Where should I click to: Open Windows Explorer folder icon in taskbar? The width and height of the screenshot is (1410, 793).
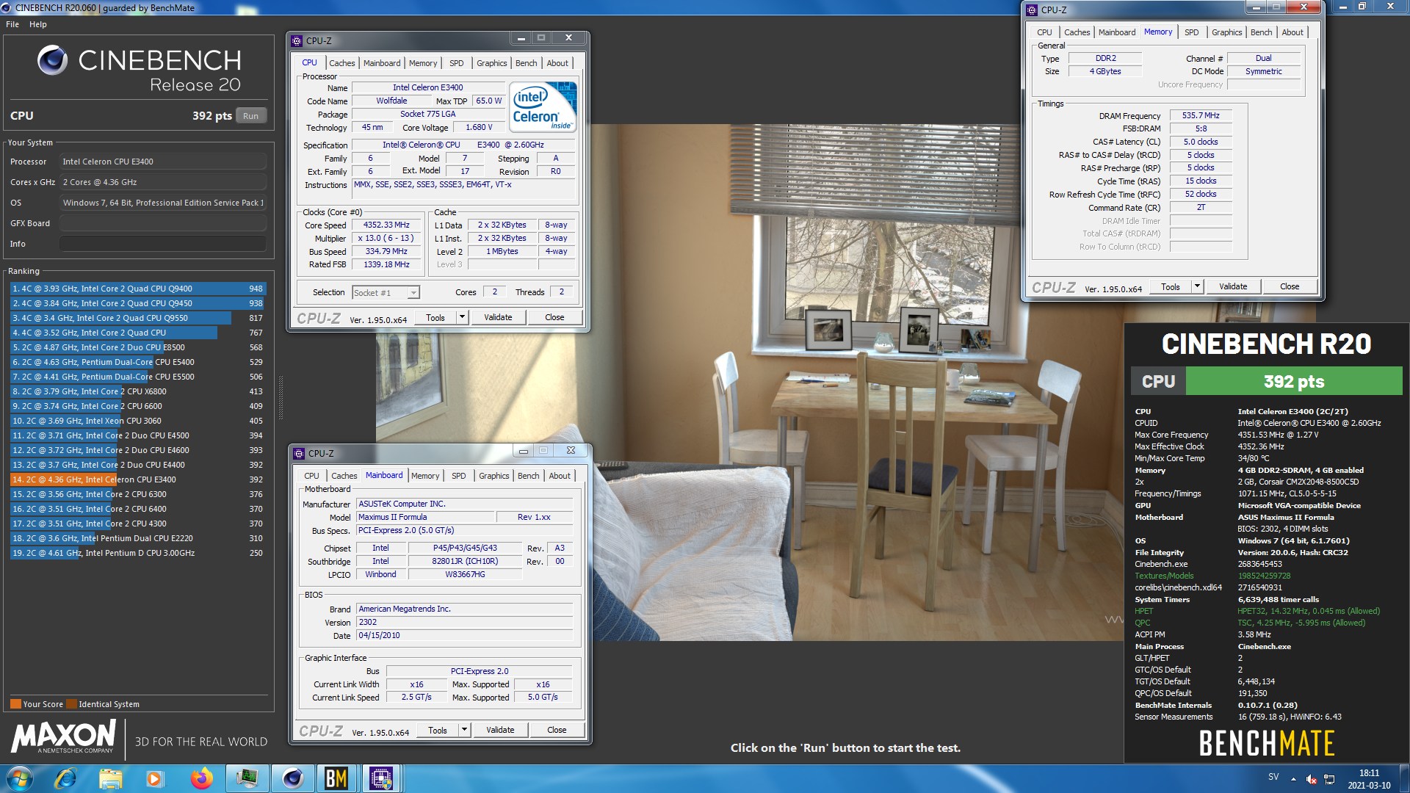tap(111, 778)
